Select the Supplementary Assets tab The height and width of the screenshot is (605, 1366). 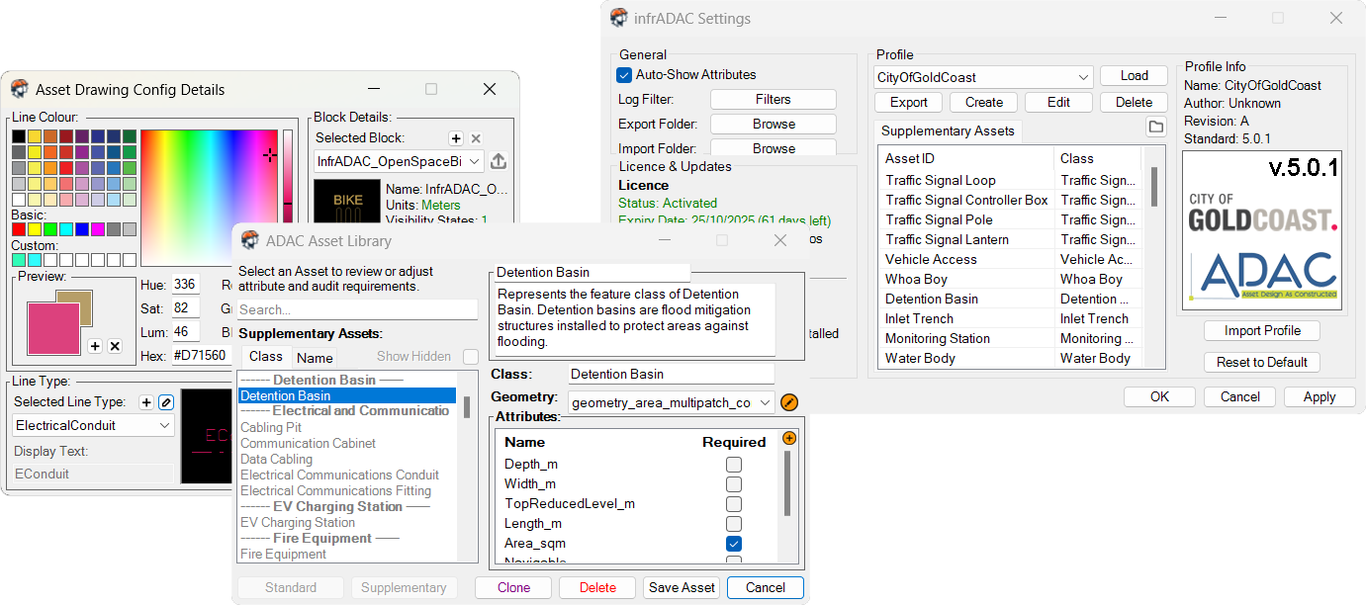pyautogui.click(x=948, y=131)
